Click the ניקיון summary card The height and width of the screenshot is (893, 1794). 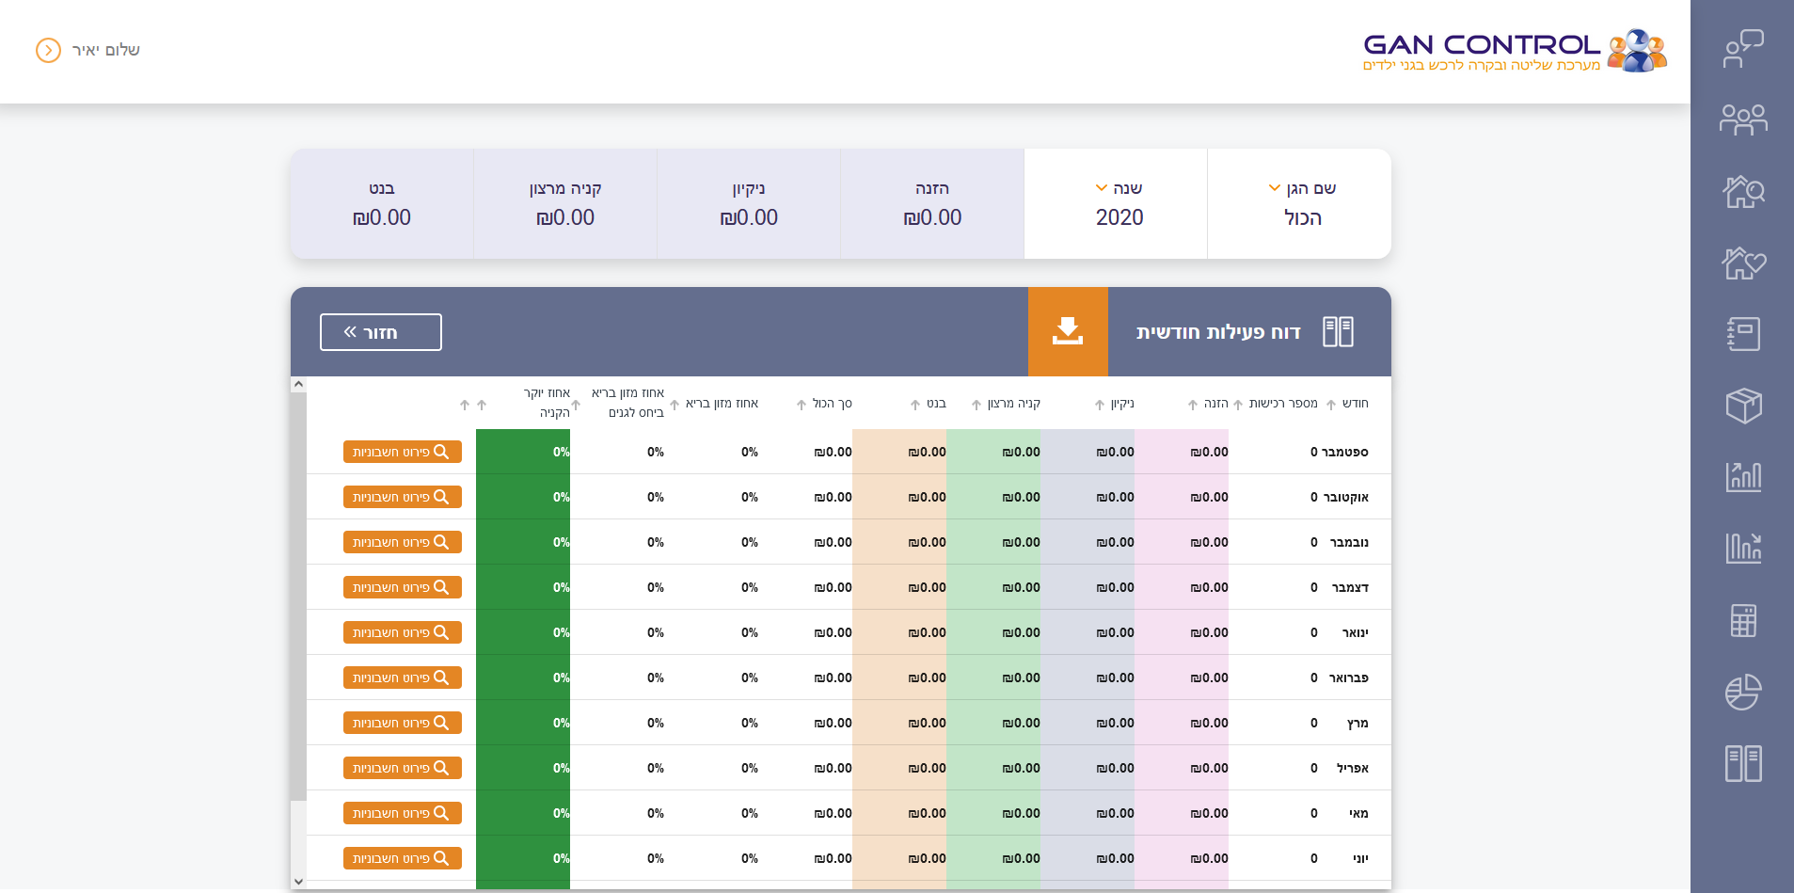tap(749, 203)
